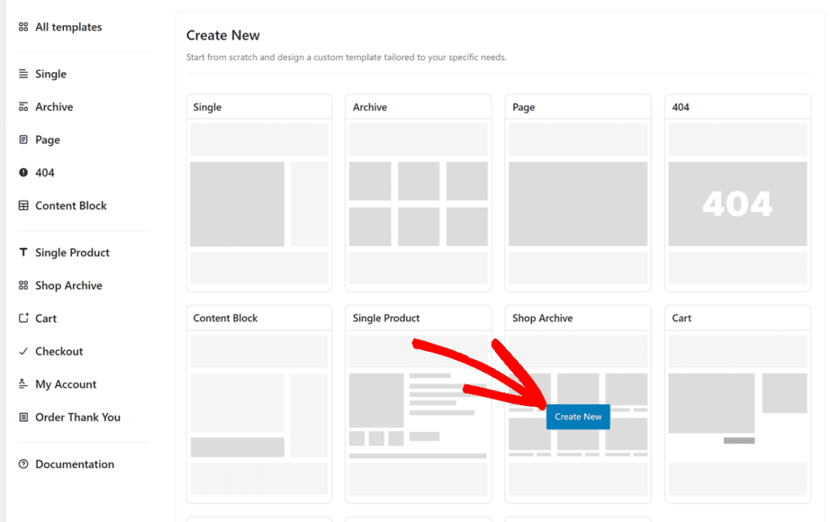Viewport: 830px width, 522px height.
Task: Click the Shop Archive grid icon in sidebar
Action: (24, 285)
